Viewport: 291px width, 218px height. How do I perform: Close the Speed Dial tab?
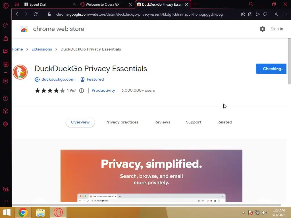[74, 5]
